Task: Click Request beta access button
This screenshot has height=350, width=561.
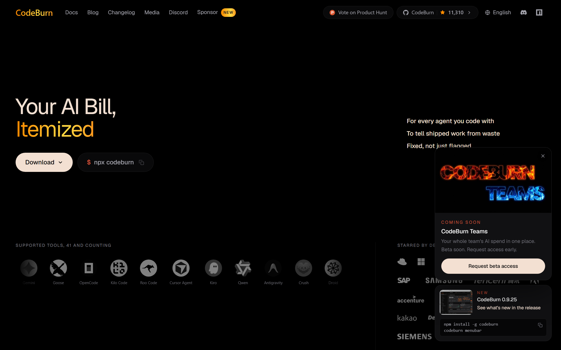Action: (493, 266)
